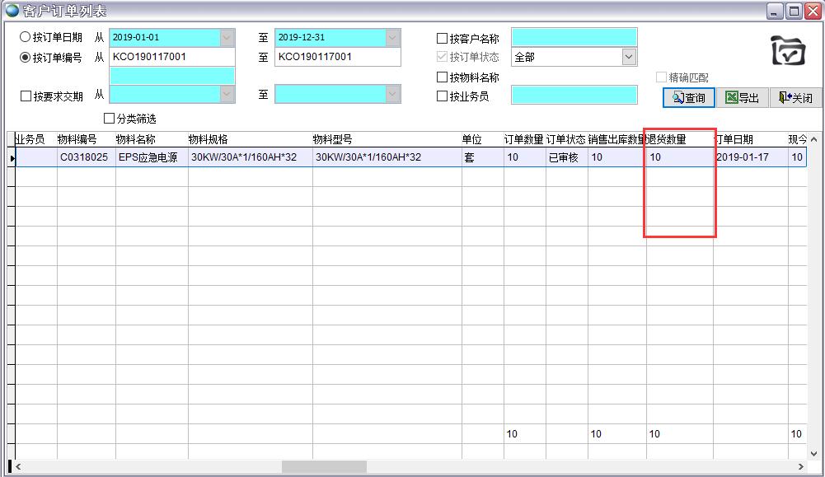Click the 导出 export button
The width and height of the screenshot is (825, 477).
coord(742,98)
